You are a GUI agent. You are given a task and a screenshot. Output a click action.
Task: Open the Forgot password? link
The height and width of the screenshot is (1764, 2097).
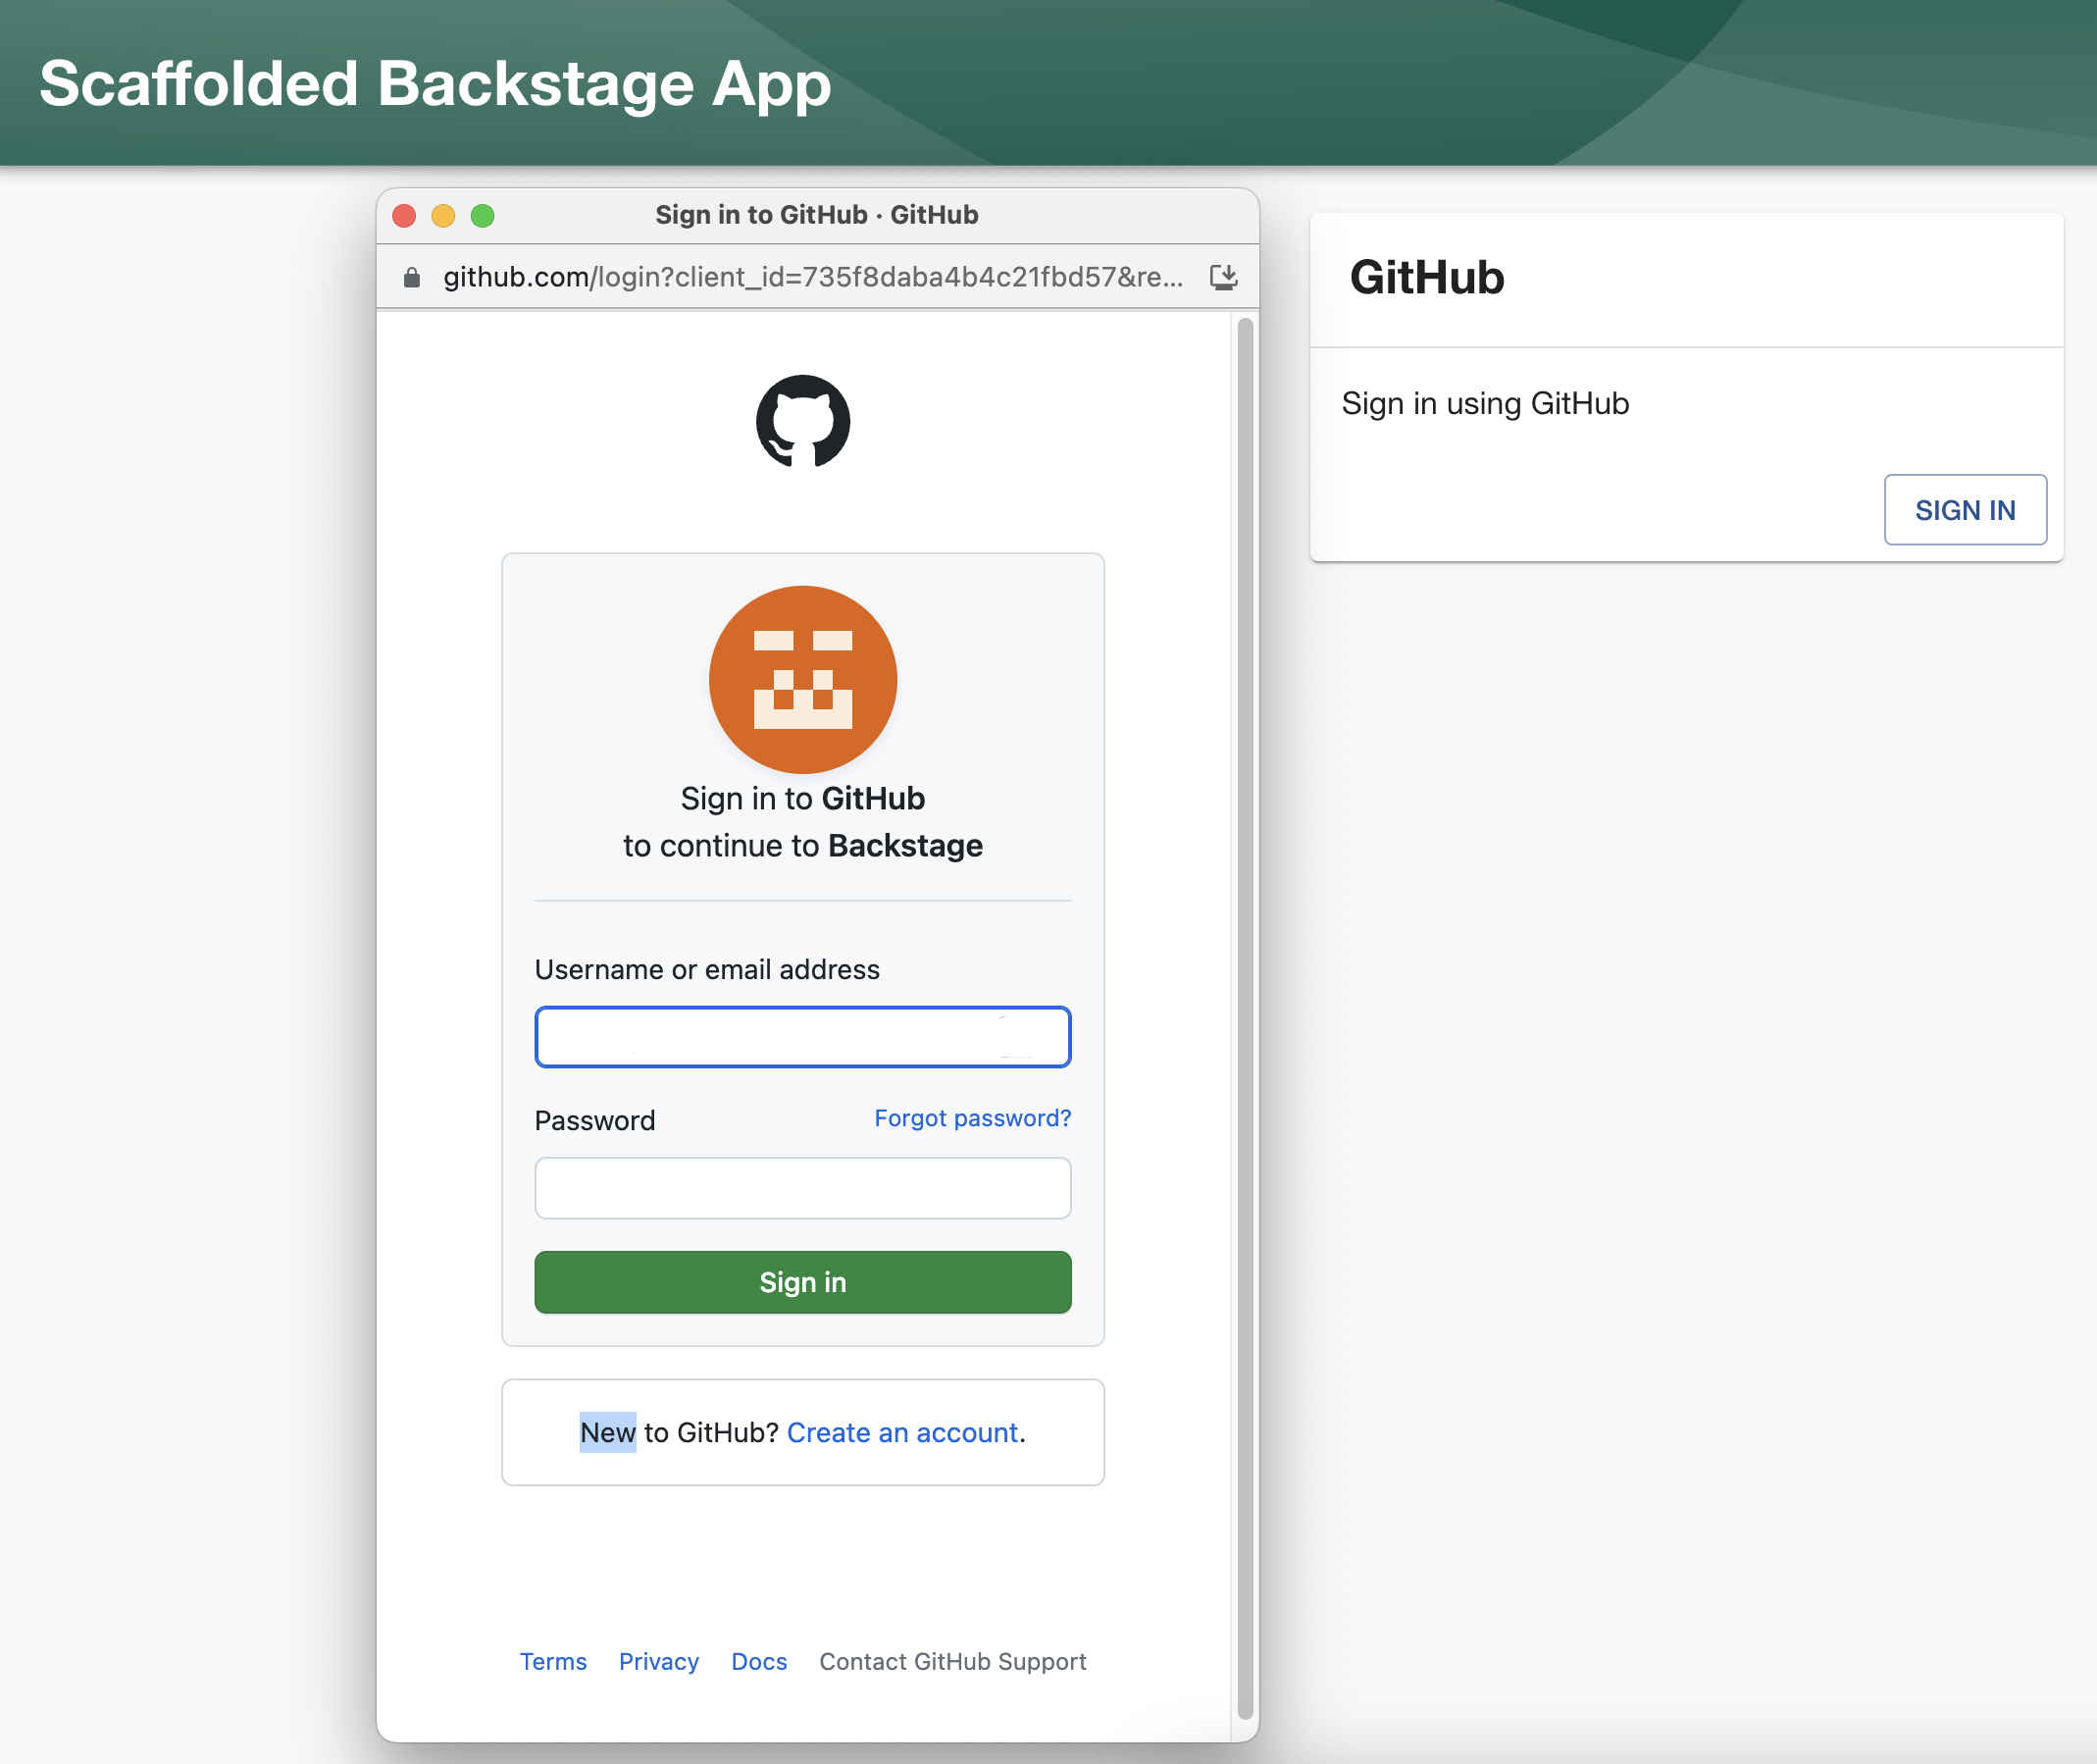pos(973,1118)
